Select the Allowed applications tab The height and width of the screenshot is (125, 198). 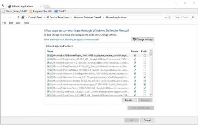pos(25,6)
